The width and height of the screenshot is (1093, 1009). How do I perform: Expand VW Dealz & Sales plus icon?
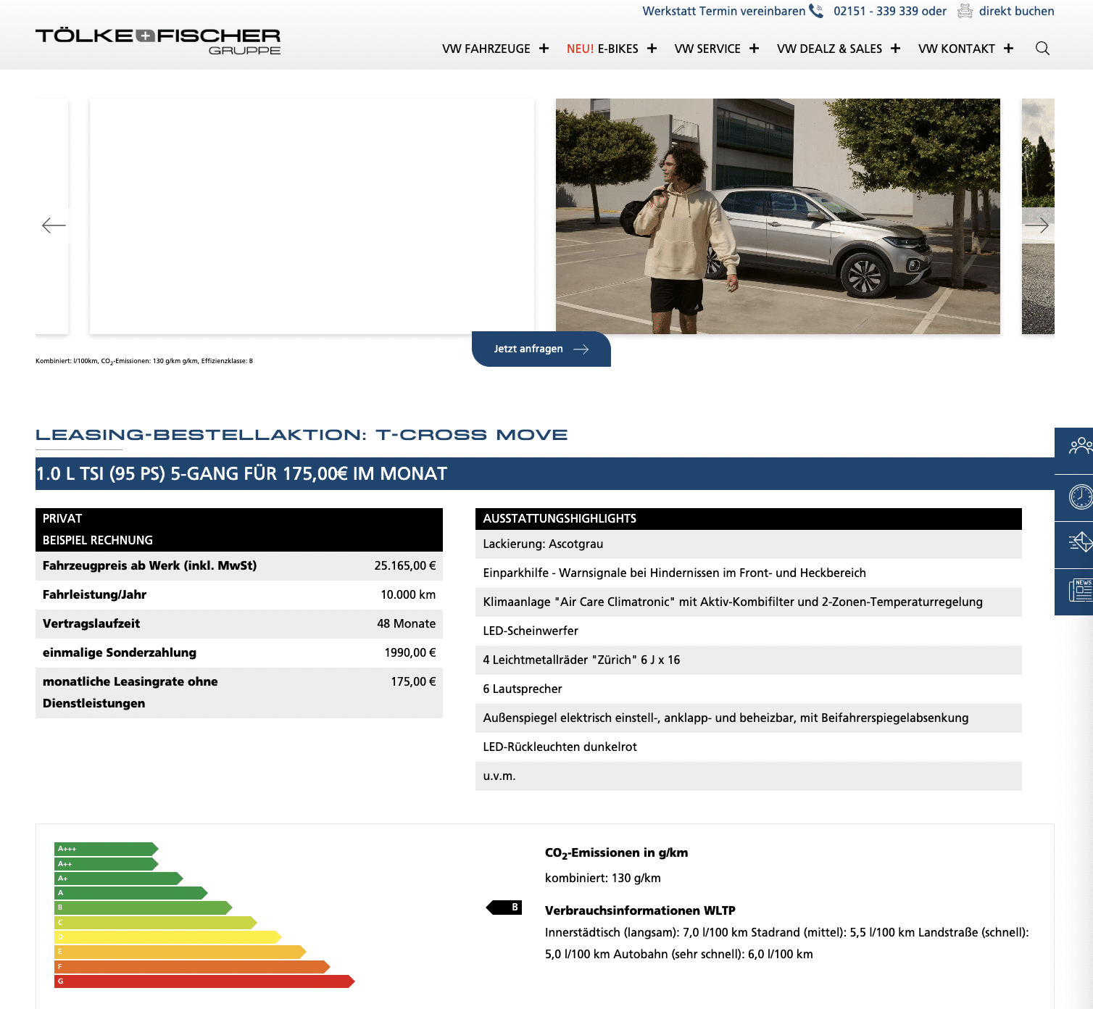[x=895, y=49]
